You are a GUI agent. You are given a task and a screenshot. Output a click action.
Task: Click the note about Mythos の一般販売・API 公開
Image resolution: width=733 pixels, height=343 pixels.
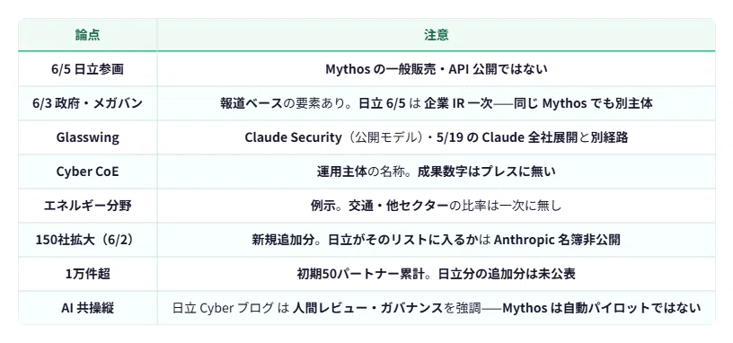pos(437,69)
